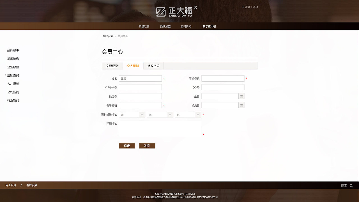Click the 手机号码 input field
359x202 pixels.
point(223,79)
